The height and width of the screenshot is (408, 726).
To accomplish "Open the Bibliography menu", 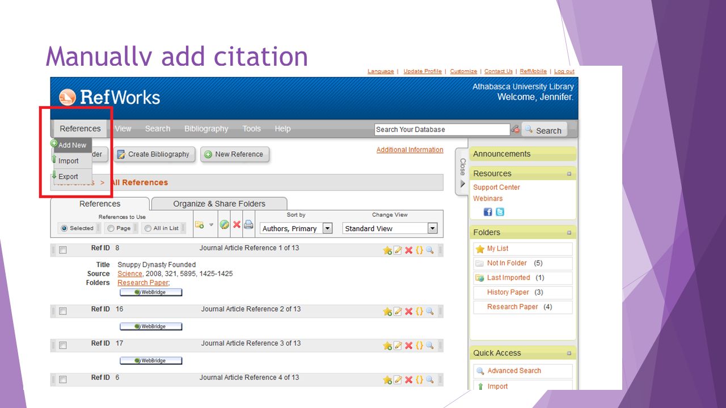I will [x=206, y=129].
